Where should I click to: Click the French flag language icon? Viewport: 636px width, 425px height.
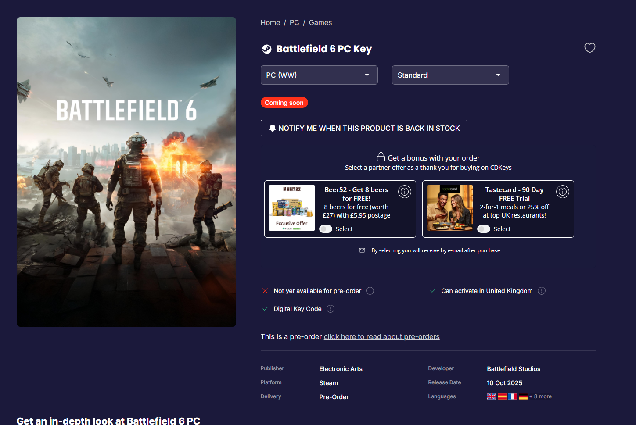pos(513,396)
